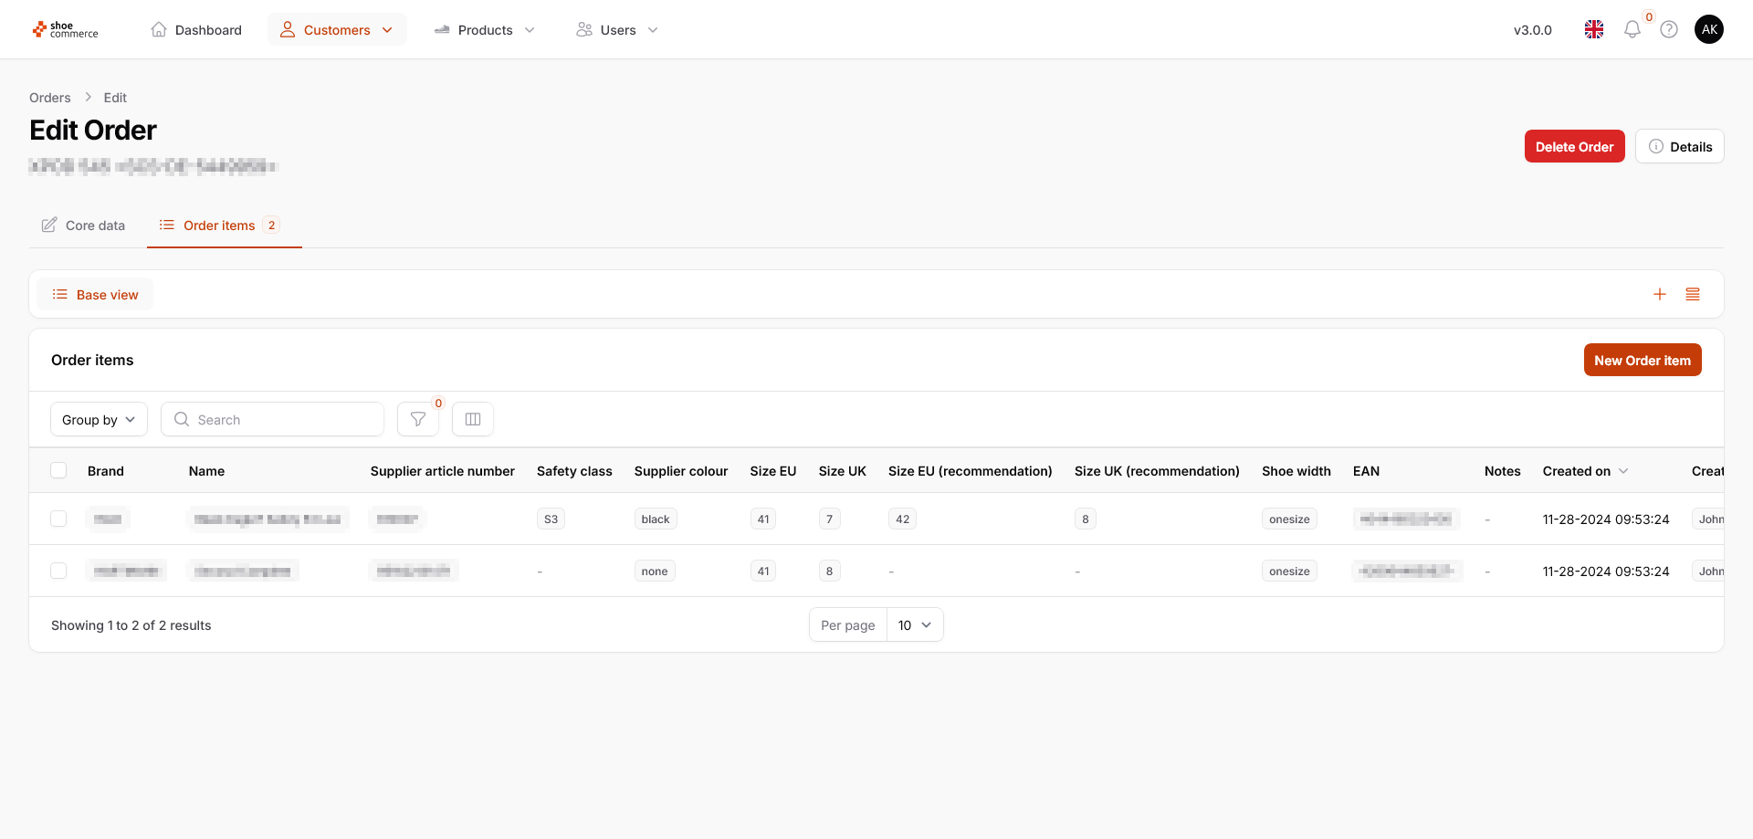The image size is (1753, 839).
Task: Open the notifications bell
Action: (x=1632, y=29)
